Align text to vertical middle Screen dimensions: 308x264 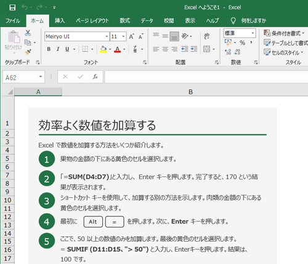(x=165, y=36)
